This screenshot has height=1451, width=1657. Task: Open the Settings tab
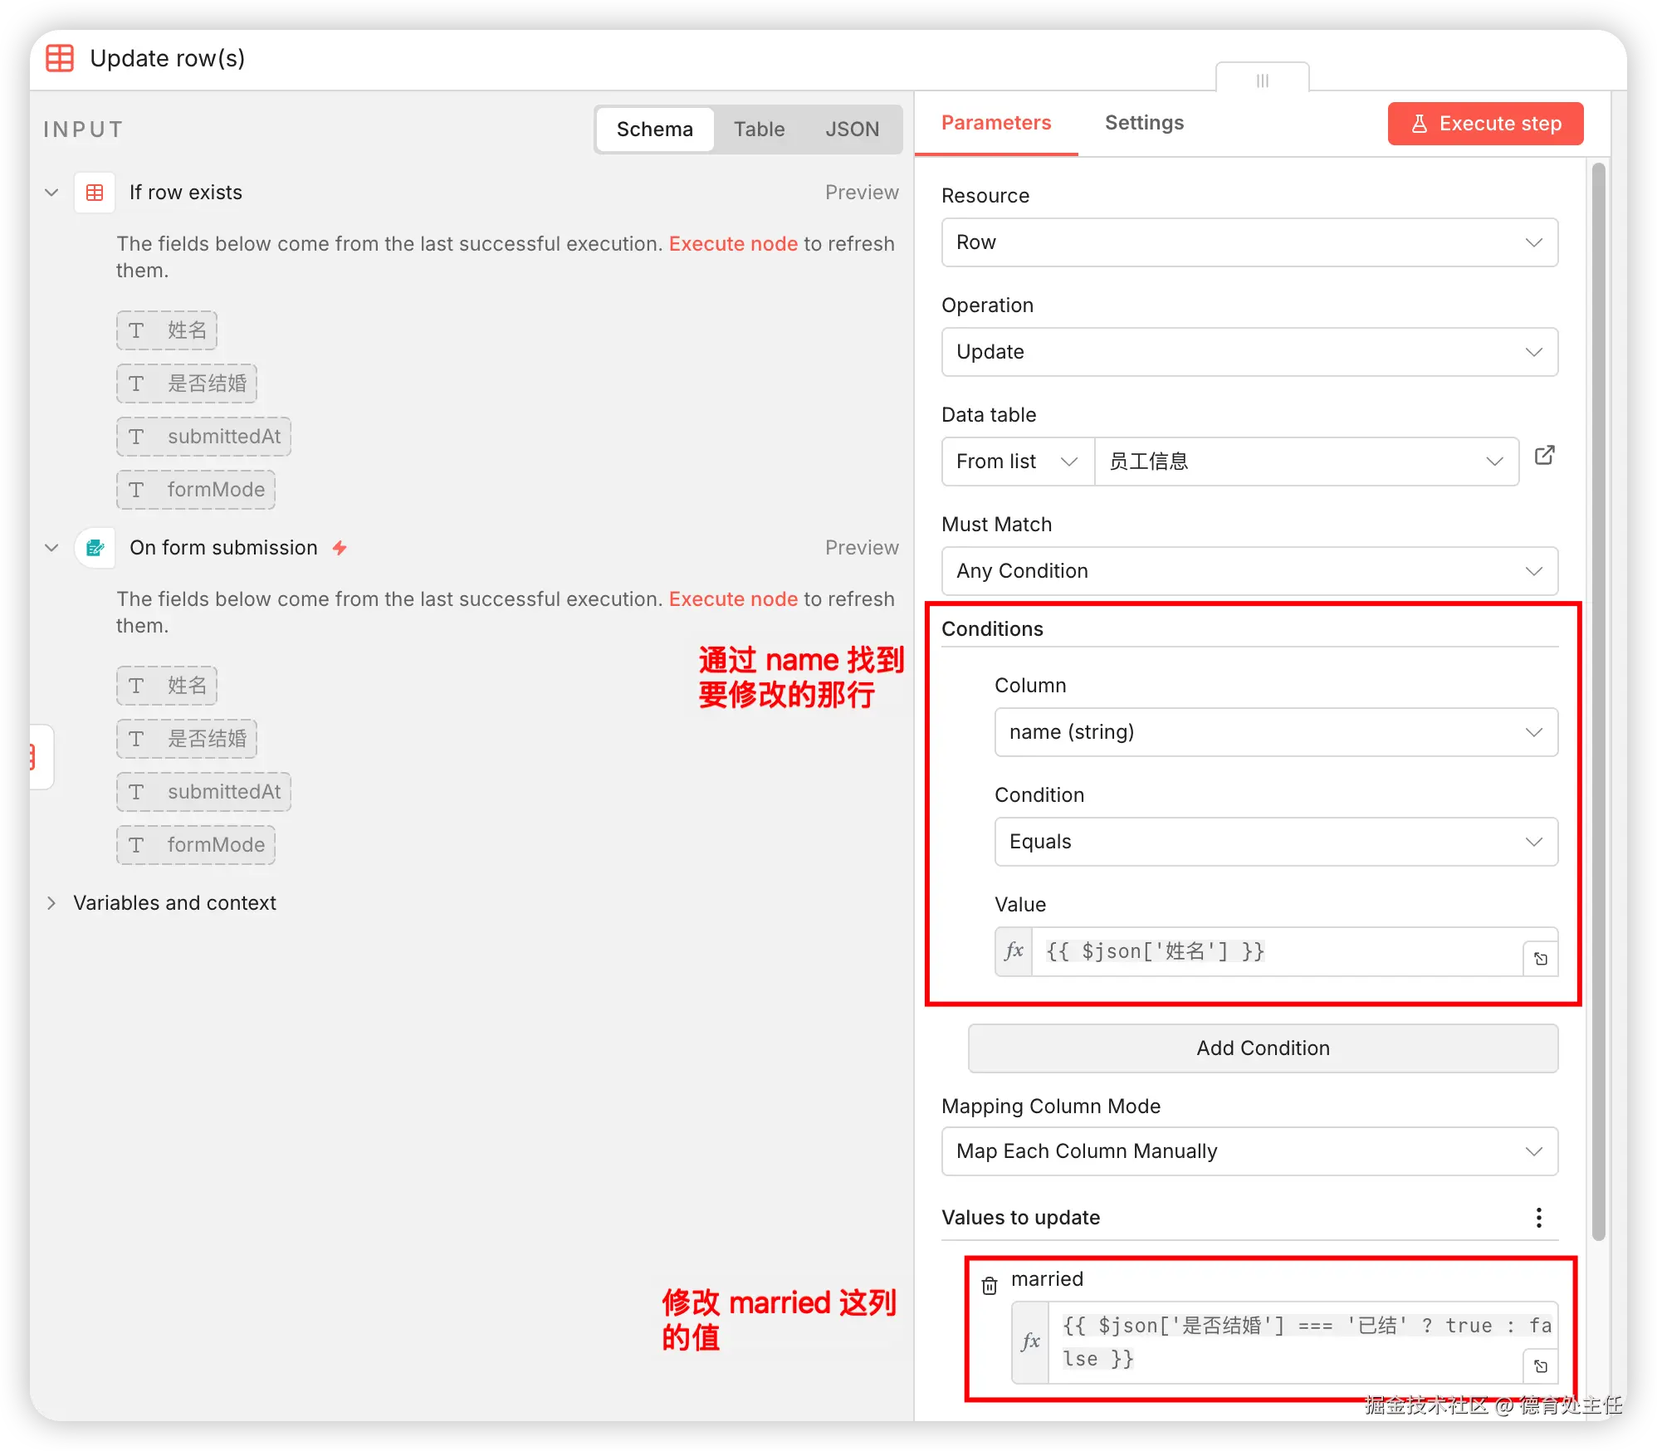(x=1144, y=123)
